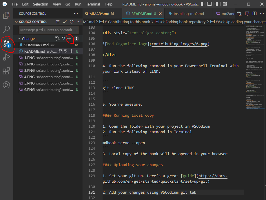Viewport: 266px width, 200px height.
Task: Toggle bottom panel visibility
Action: (209, 4)
